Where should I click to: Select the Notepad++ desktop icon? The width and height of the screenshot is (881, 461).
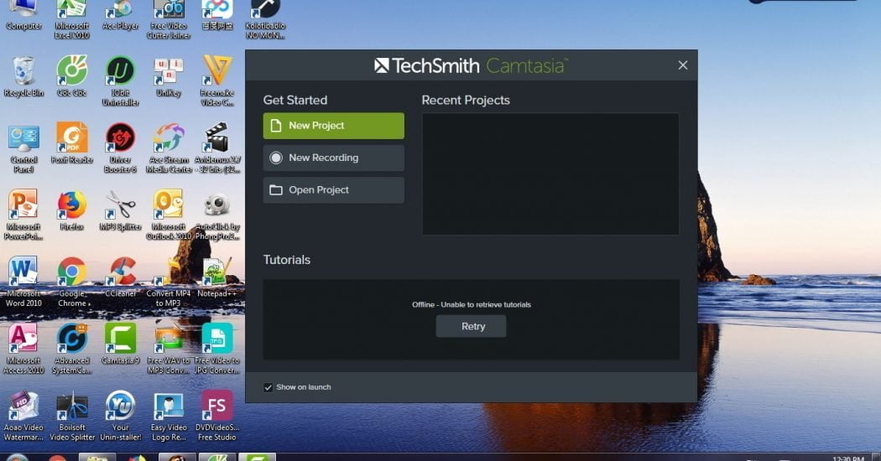click(216, 277)
